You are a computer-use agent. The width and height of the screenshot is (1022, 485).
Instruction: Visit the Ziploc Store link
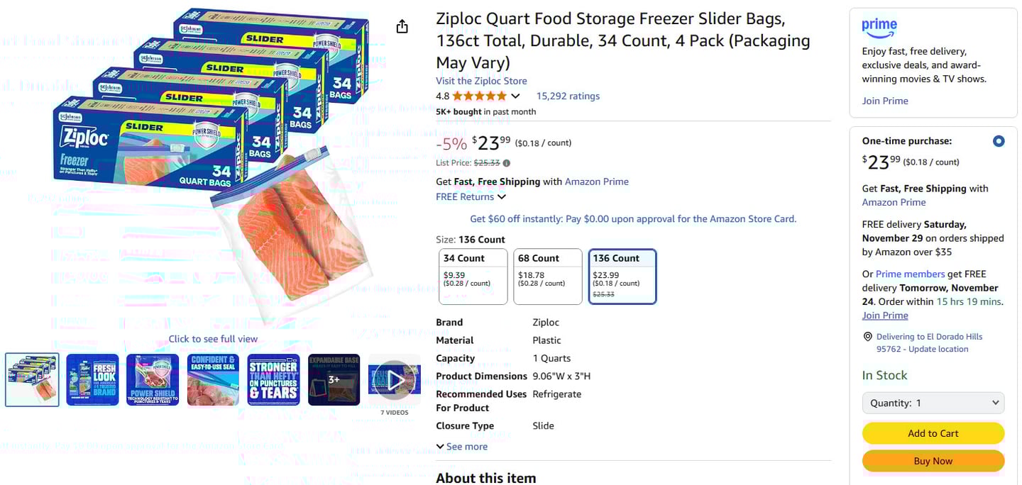[481, 81]
